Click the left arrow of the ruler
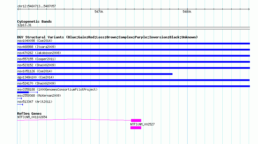 [18, 9]
